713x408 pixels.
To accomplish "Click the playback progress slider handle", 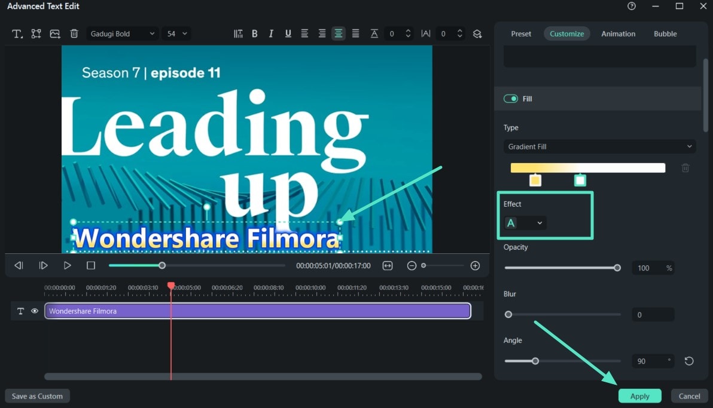I will (x=162, y=265).
